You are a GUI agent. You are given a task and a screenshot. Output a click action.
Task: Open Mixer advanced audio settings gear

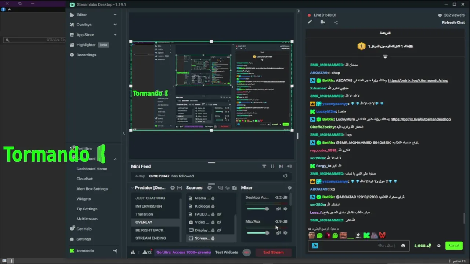click(x=290, y=188)
